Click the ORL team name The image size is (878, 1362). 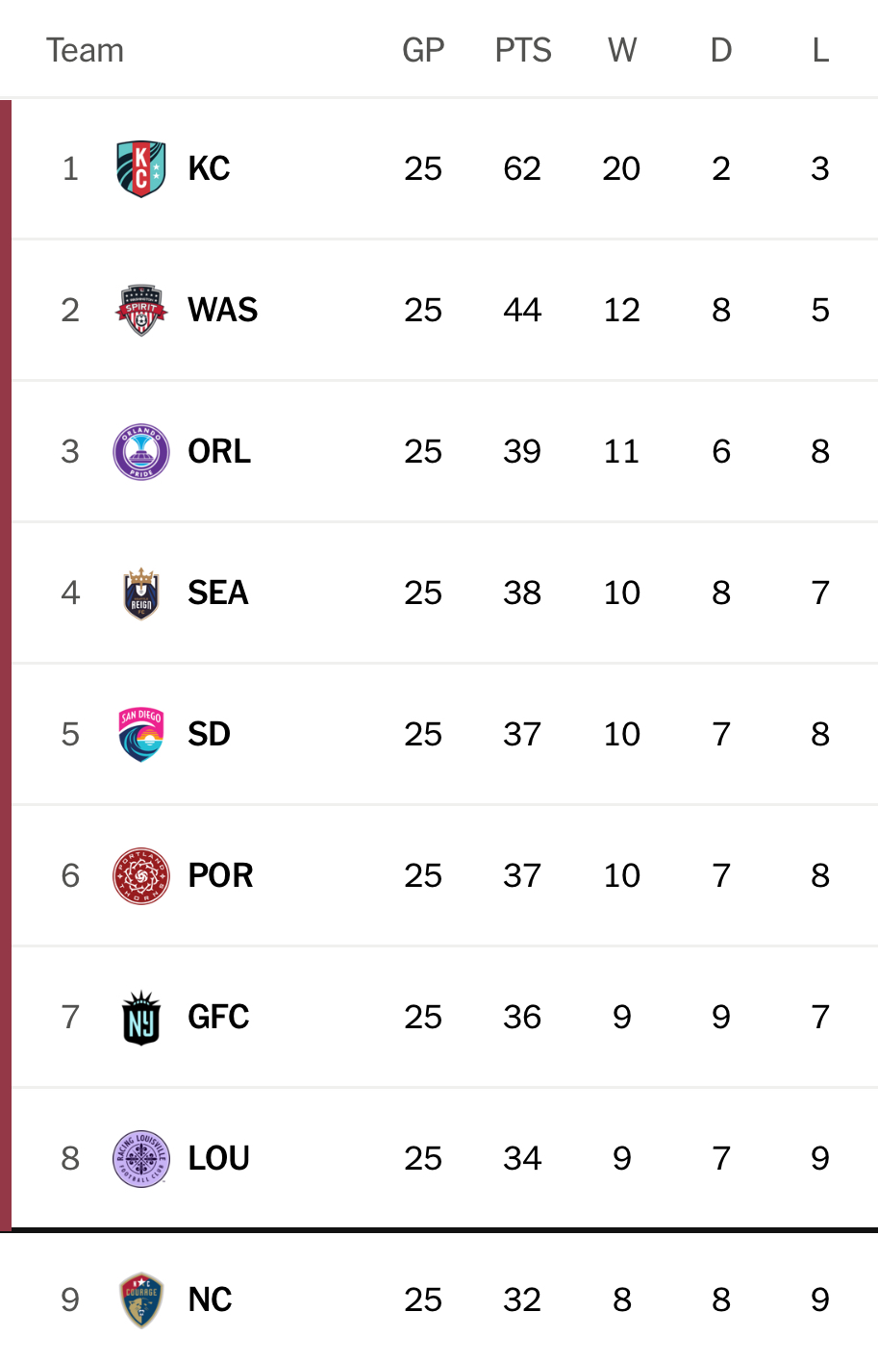(219, 452)
